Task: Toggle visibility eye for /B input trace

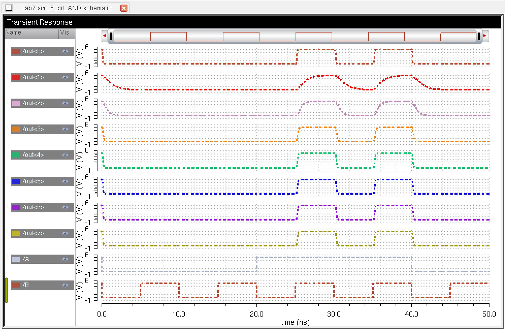Action: coord(65,285)
